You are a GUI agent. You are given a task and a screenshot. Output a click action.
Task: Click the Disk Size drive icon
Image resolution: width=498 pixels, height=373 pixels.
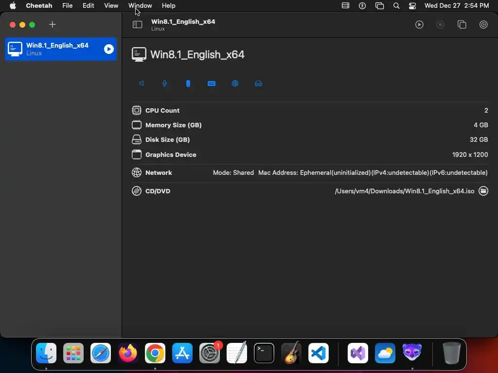(137, 139)
